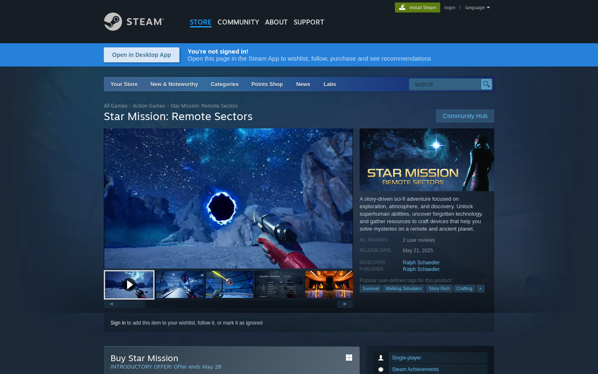
Task: Click the search magnifier icon
Action: pyautogui.click(x=486, y=84)
